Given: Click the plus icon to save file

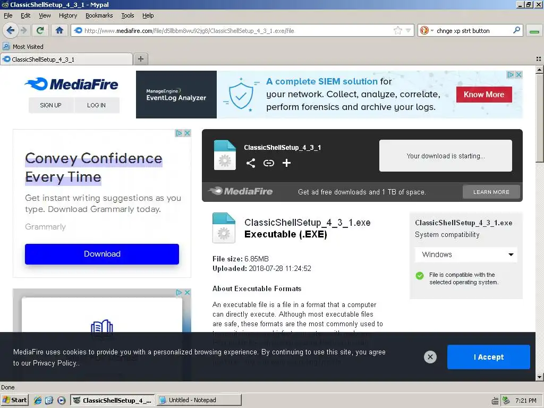Looking at the screenshot, I should point(286,163).
